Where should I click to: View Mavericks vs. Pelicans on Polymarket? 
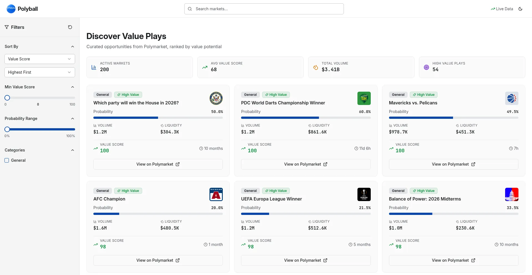click(453, 164)
